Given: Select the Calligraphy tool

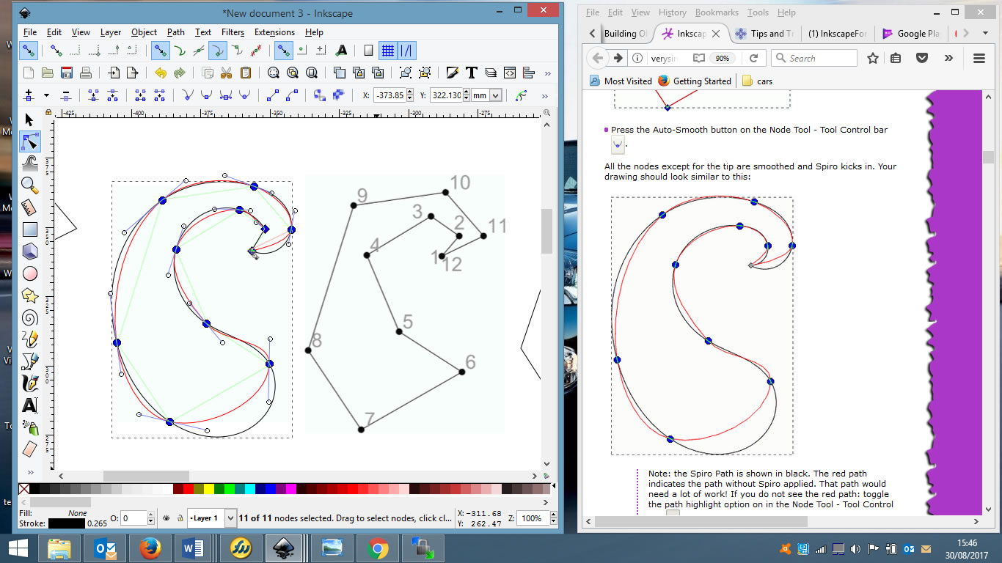Looking at the screenshot, I should tap(29, 383).
